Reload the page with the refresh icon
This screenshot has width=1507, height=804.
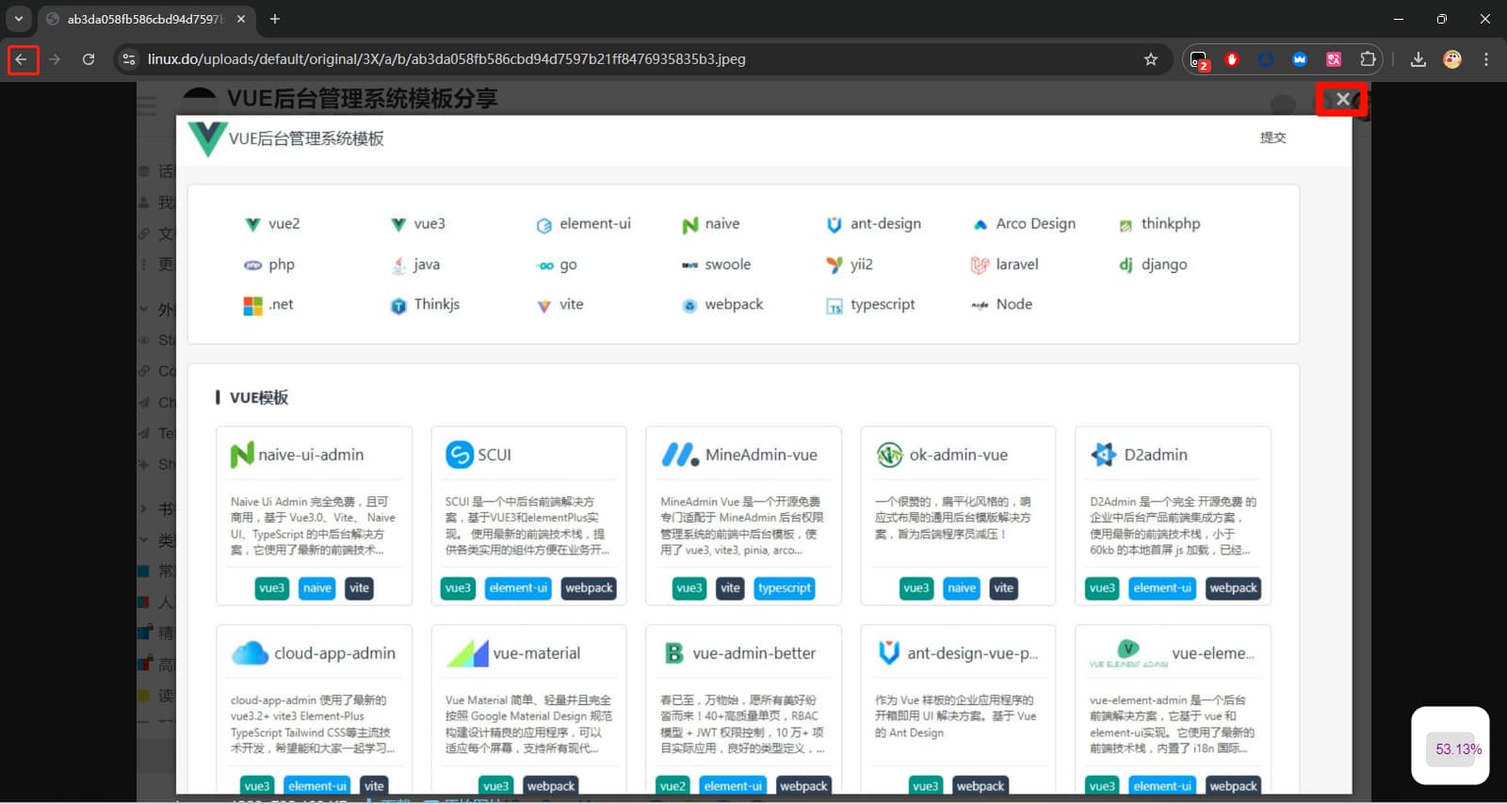(x=89, y=59)
